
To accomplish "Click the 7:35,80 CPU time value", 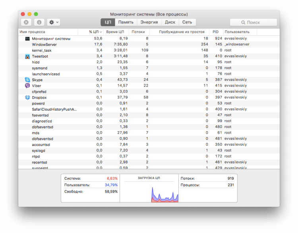I will point(121,44).
